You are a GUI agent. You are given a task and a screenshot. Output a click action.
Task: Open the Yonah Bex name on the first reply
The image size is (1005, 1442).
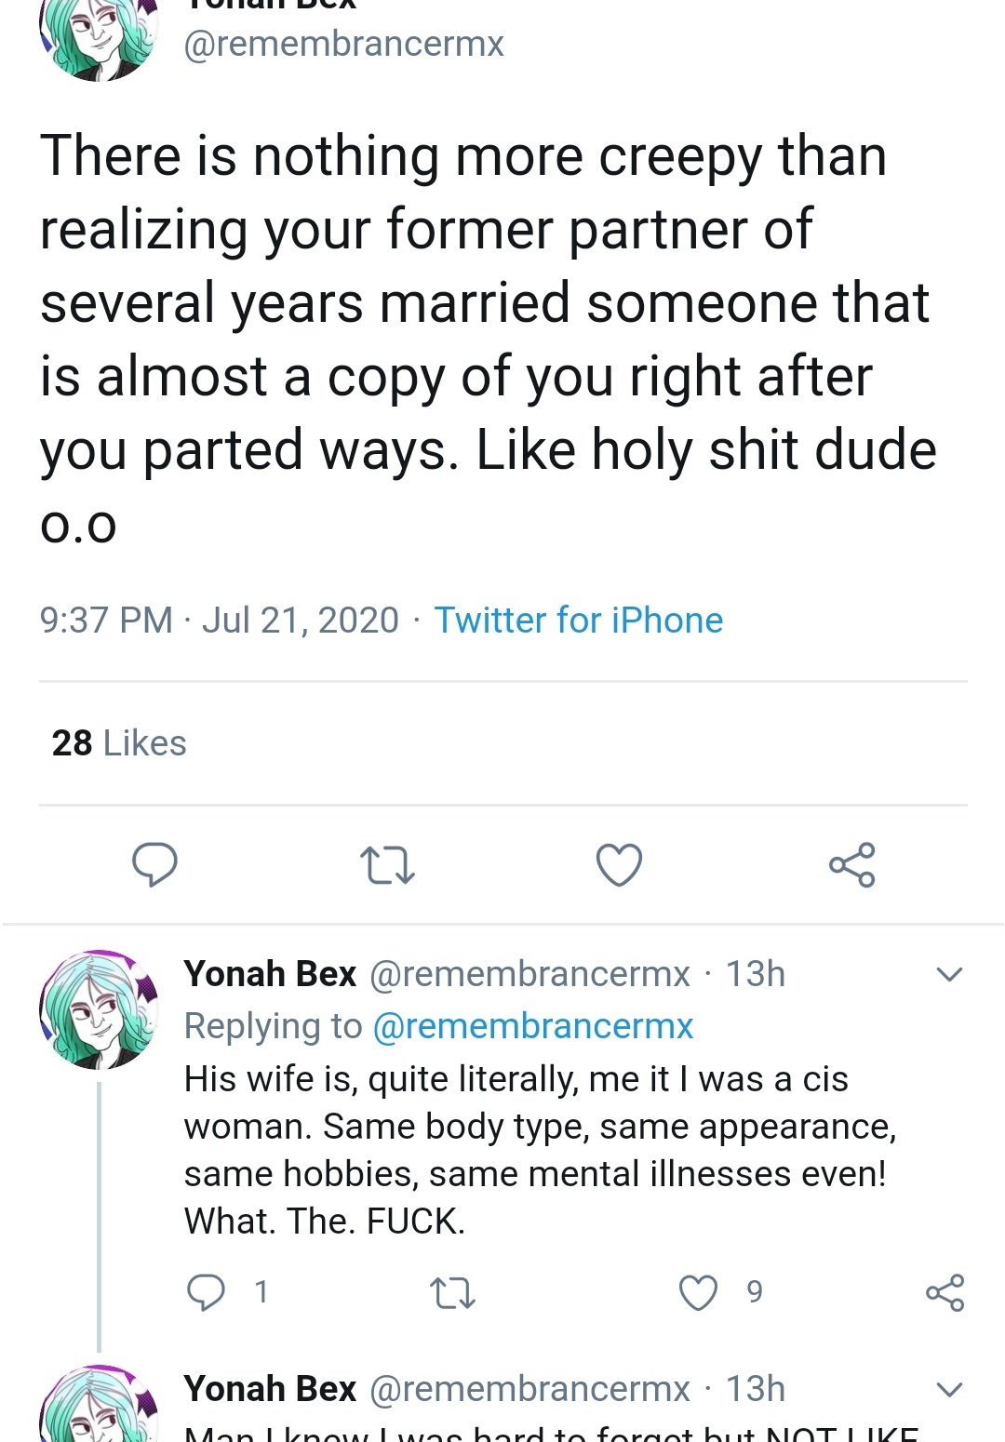(270, 974)
